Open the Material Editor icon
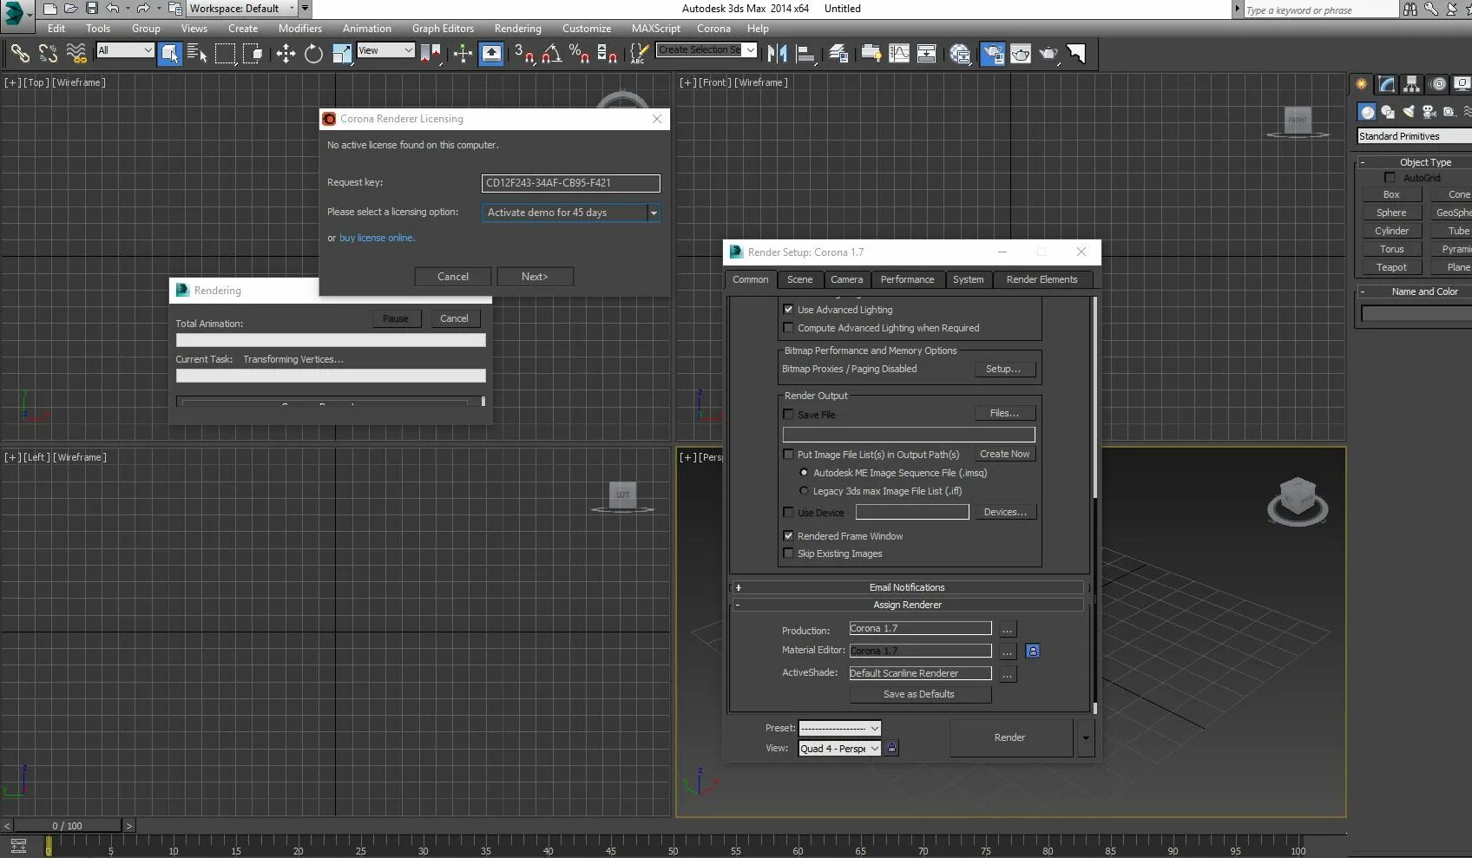1472x858 pixels. click(960, 54)
